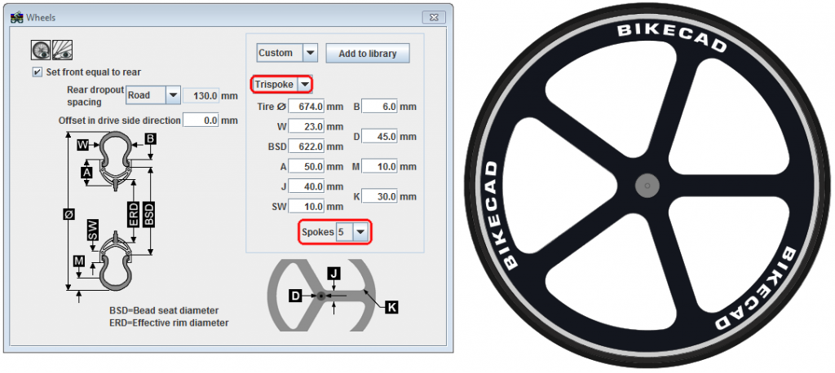Toggle the wheel visibility eye icon
Viewport: 835px width, 373px height.
[41, 50]
